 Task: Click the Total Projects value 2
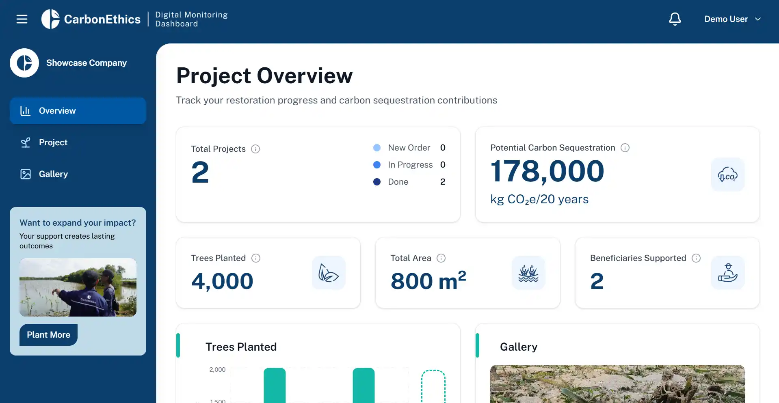(x=200, y=172)
